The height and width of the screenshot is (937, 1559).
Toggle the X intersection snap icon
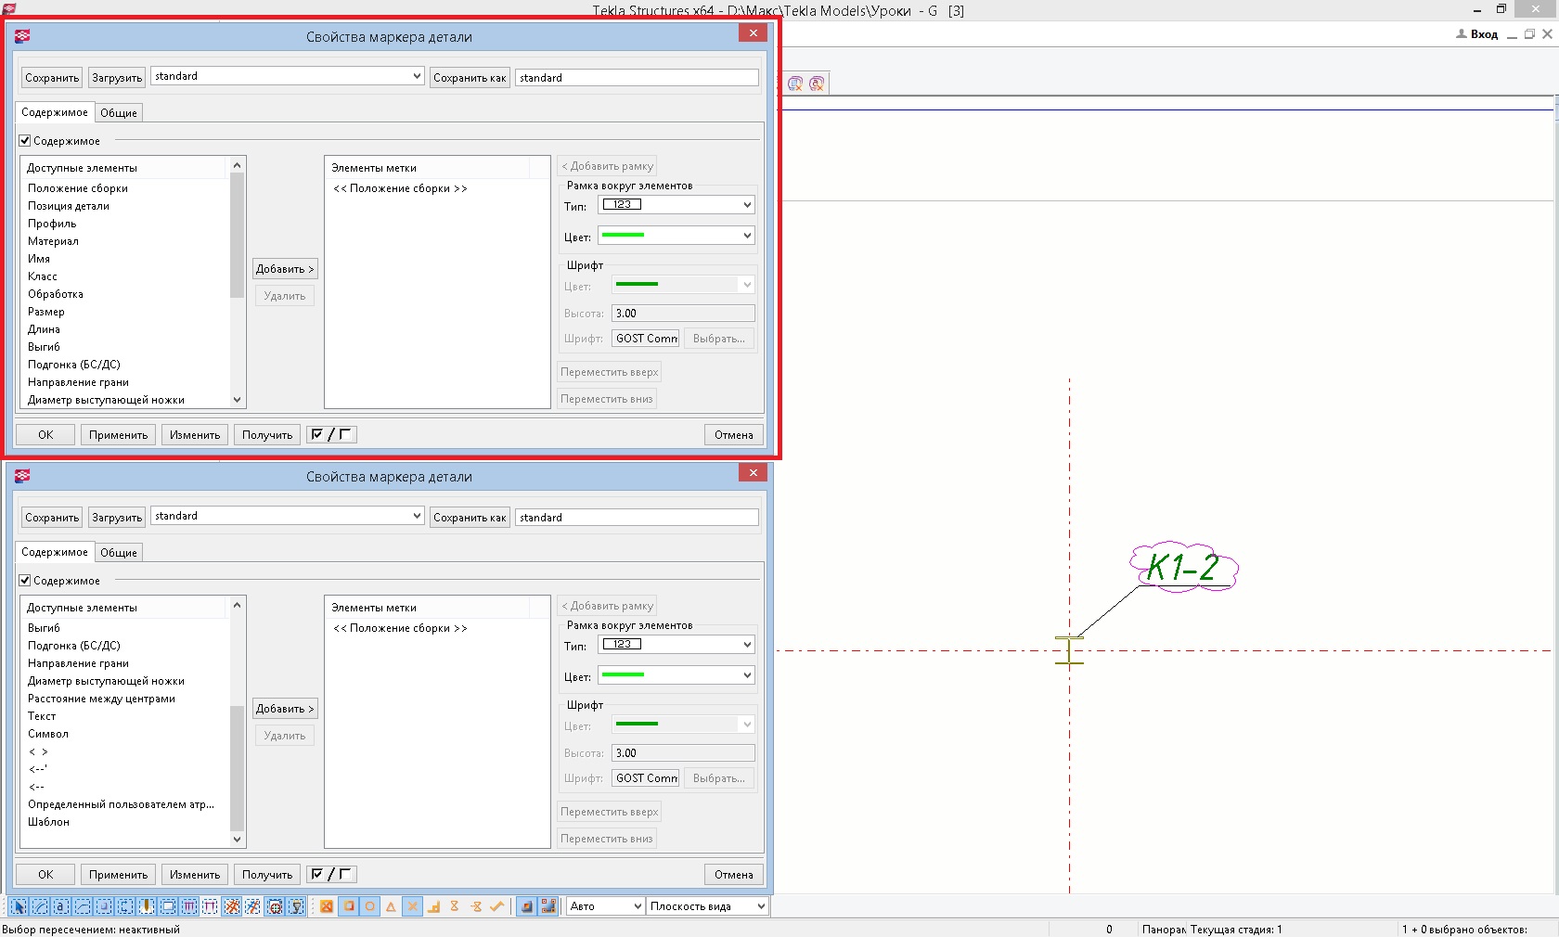(x=412, y=906)
